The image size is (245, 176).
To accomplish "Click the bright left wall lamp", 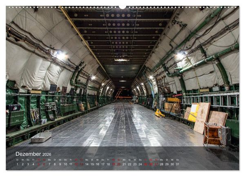I will [x=61, y=55].
